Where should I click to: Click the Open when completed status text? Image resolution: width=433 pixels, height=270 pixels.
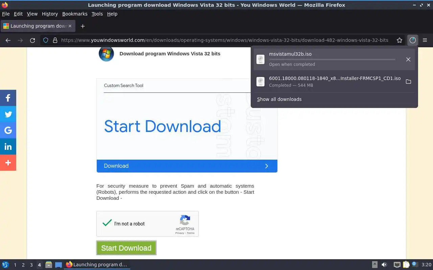[x=292, y=64]
